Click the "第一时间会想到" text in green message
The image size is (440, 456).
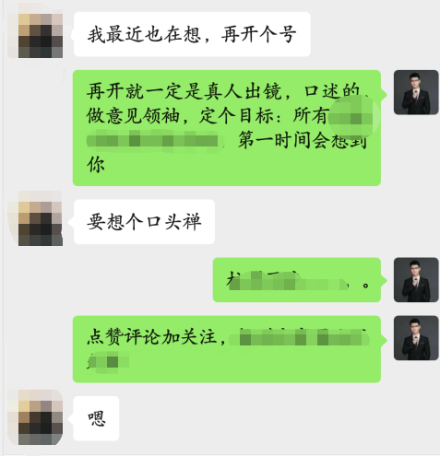point(303,141)
